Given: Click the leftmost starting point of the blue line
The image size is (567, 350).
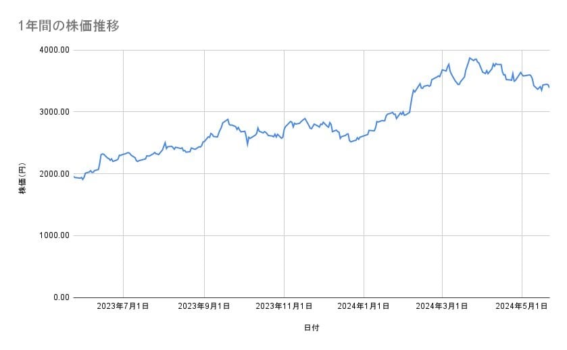Looking at the screenshot, I should coord(74,177).
